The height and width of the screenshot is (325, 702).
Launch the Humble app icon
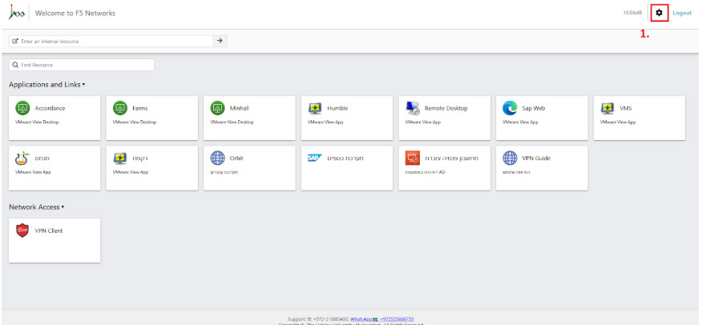click(x=315, y=108)
